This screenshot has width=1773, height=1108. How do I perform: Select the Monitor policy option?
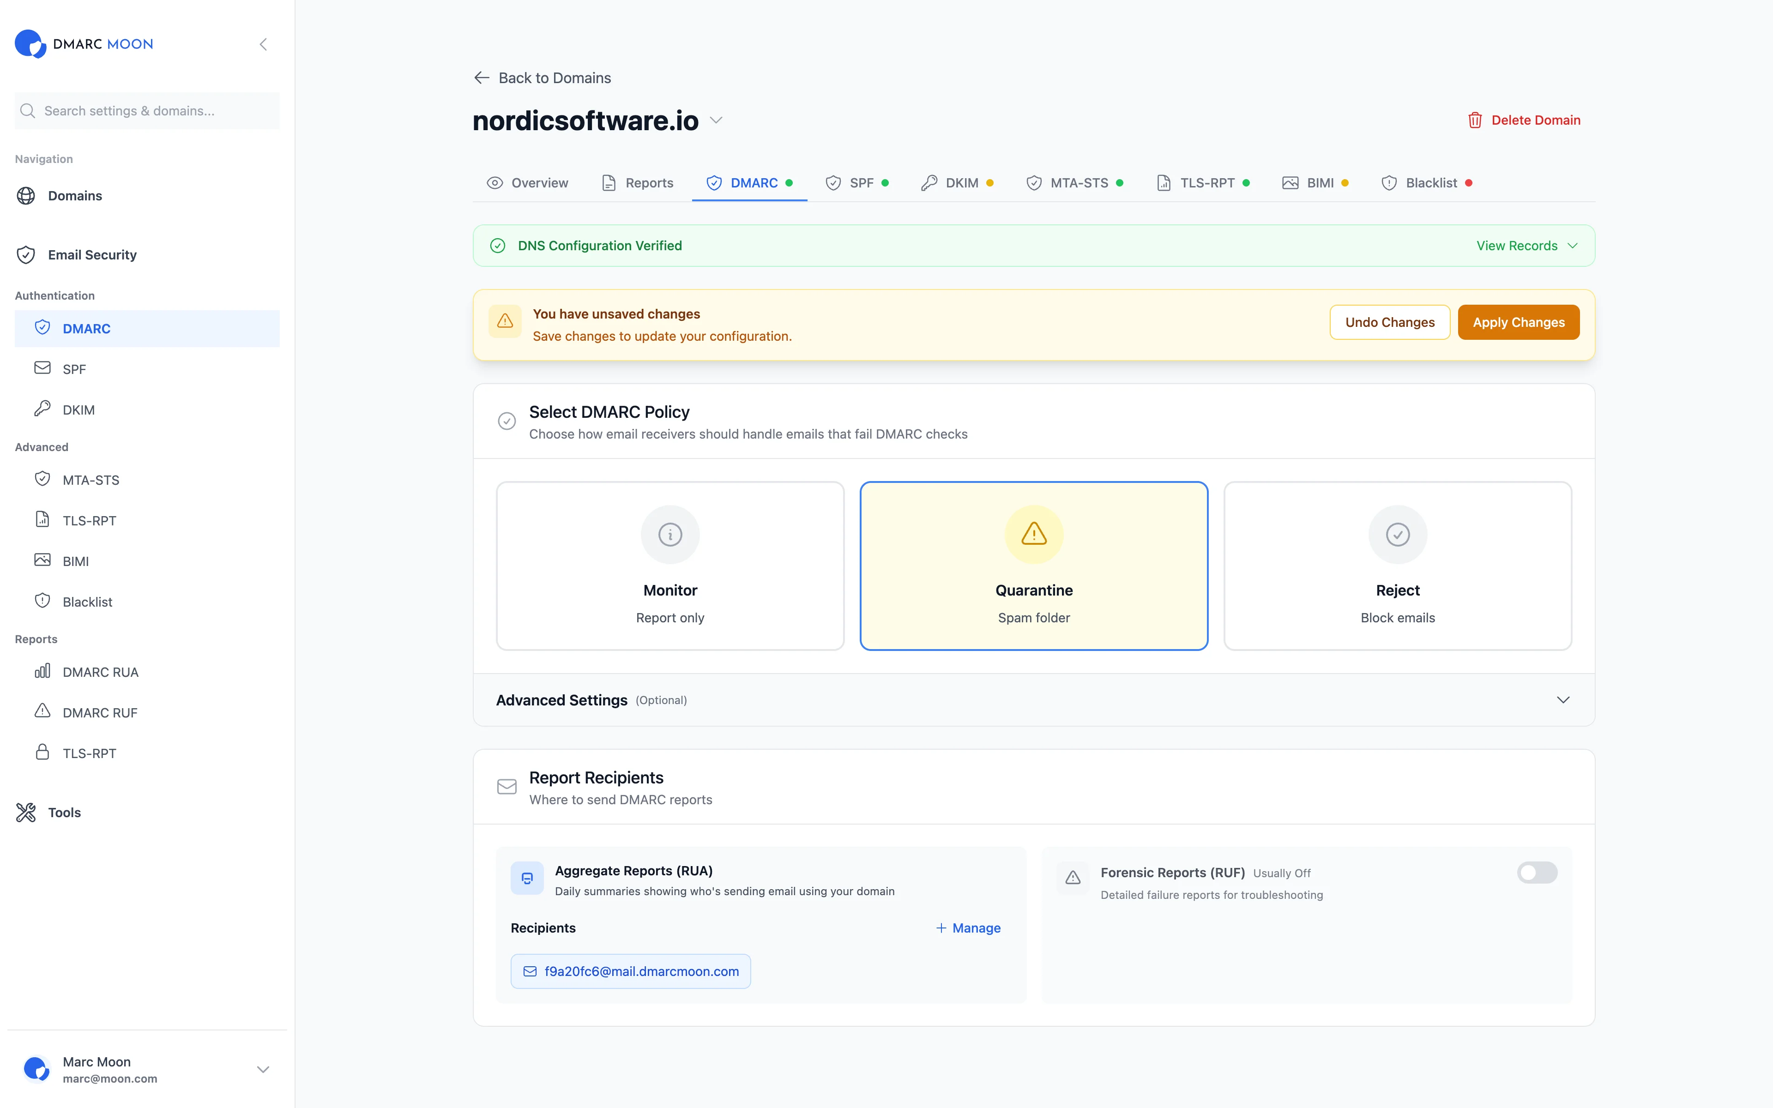point(669,565)
